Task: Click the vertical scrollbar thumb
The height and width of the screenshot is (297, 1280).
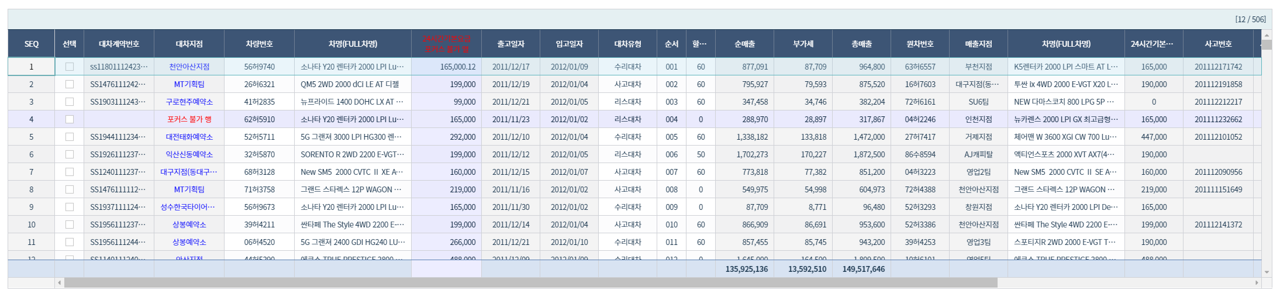Action: [x=1267, y=45]
